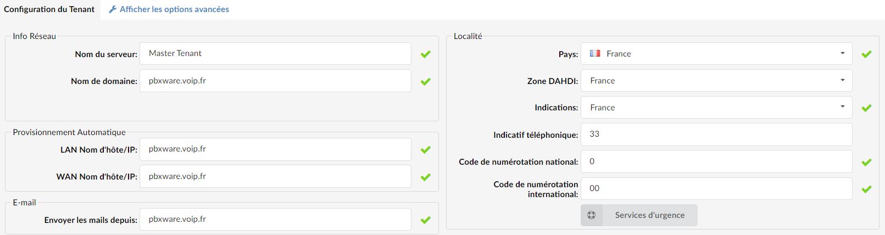
Task: Click into Code de numérotation international field
Action: point(716,188)
